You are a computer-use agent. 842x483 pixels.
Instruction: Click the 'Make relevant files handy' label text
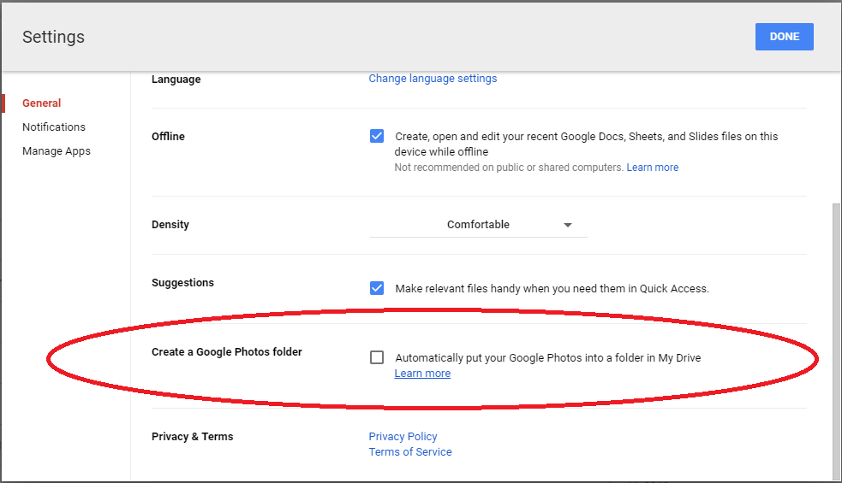tap(552, 289)
